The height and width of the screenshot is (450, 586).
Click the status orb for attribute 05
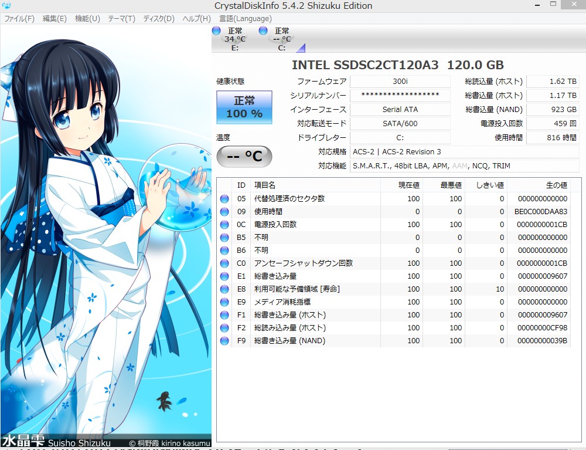tap(224, 199)
